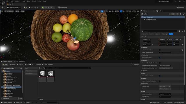Click the blueprint/hierarchy icon next to Add in Details

point(178,14)
